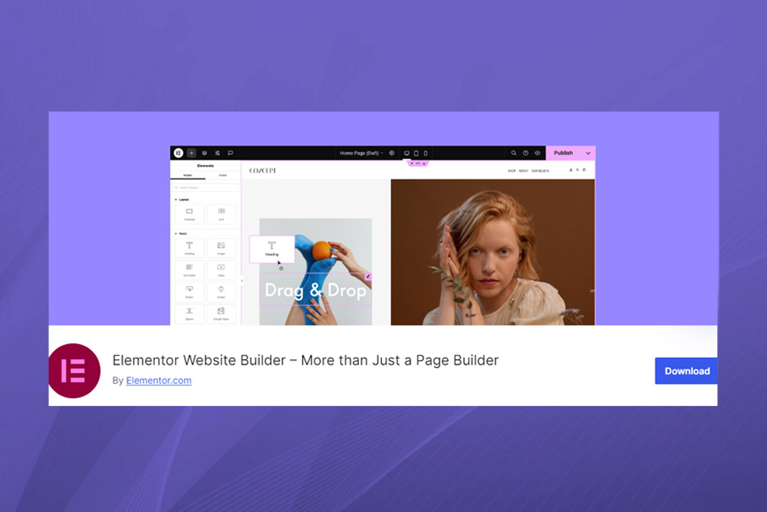The height and width of the screenshot is (512, 767).
Task: Click the pink container handle tab
Action: coord(418,164)
